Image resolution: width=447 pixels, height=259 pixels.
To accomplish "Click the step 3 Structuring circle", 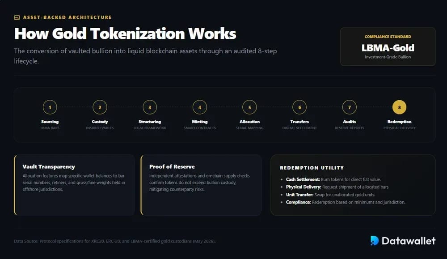I will 150,107.
